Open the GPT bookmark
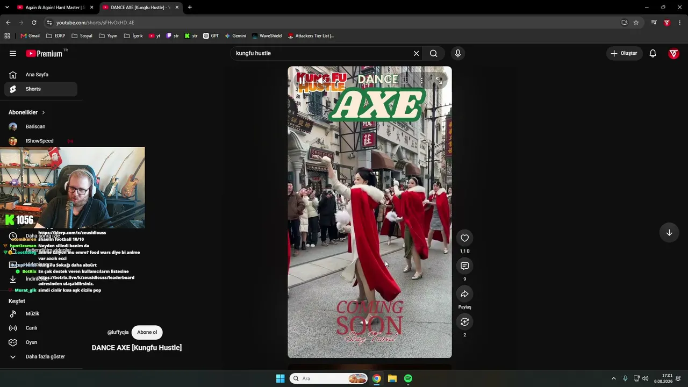Screen dimensions: 688x387 [x=211, y=36]
